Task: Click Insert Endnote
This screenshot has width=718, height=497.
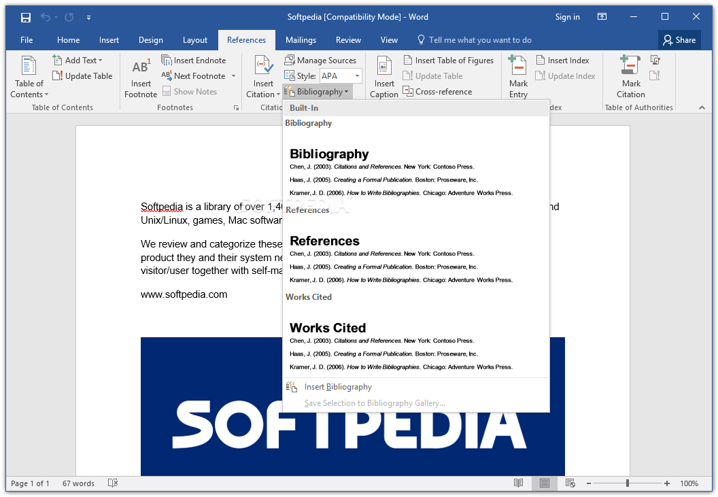Action: (x=193, y=60)
